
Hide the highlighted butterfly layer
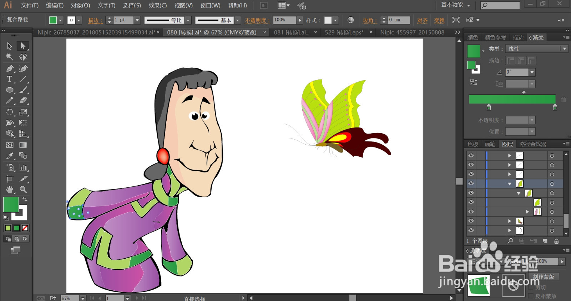tap(471, 183)
